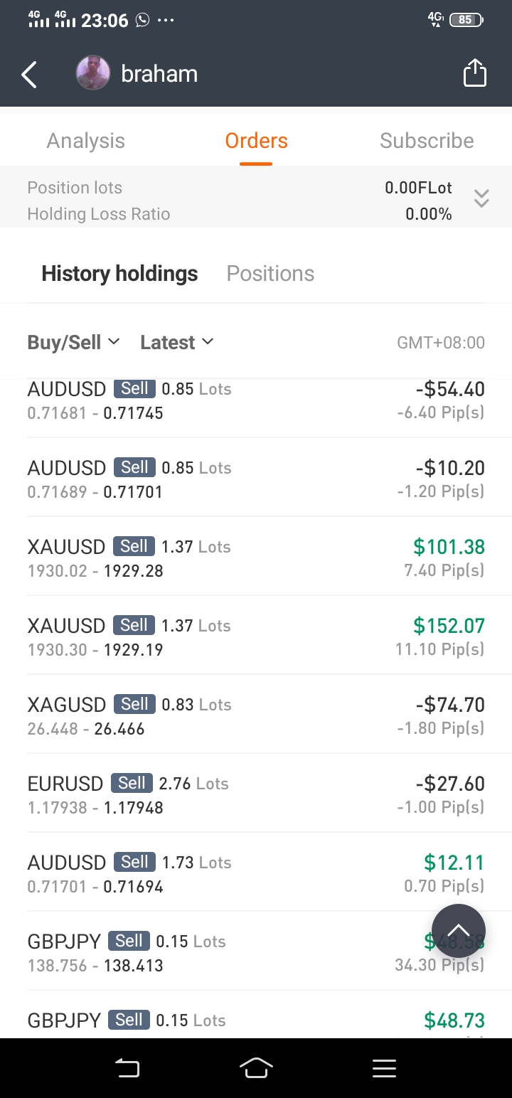Tap the share icon in header
Viewport: 512px width, 1098px height.
[x=474, y=73]
